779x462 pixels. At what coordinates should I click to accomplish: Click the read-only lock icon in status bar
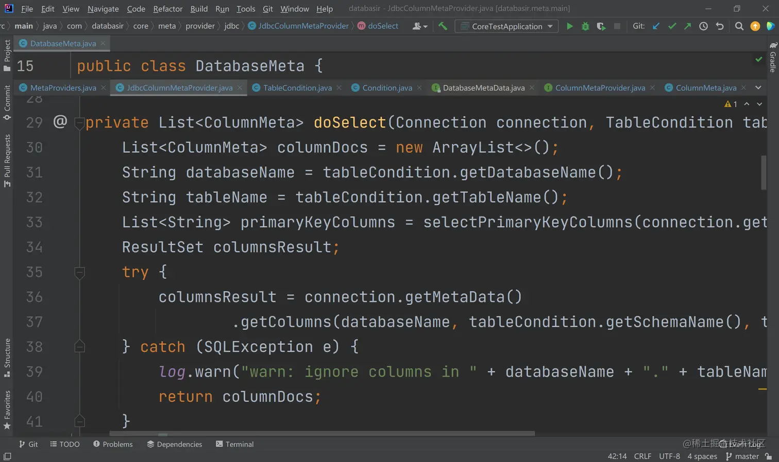tap(769, 456)
